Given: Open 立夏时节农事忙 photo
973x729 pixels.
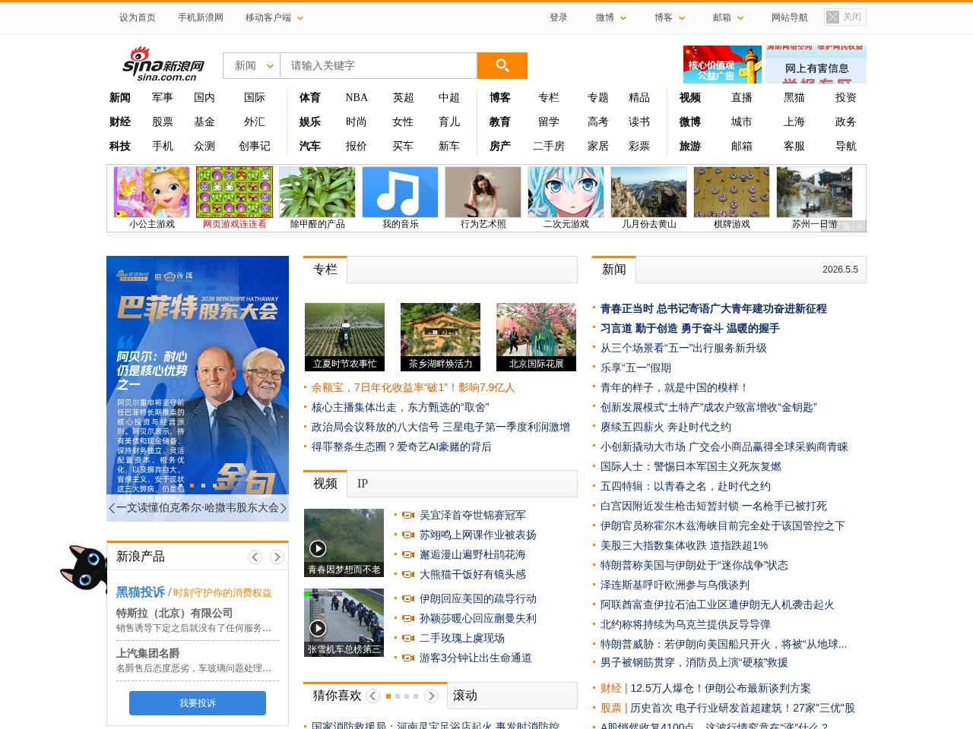Looking at the screenshot, I should [344, 337].
